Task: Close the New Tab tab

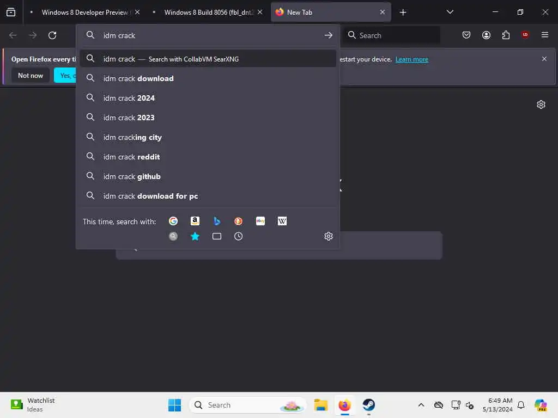Action: 383,12
